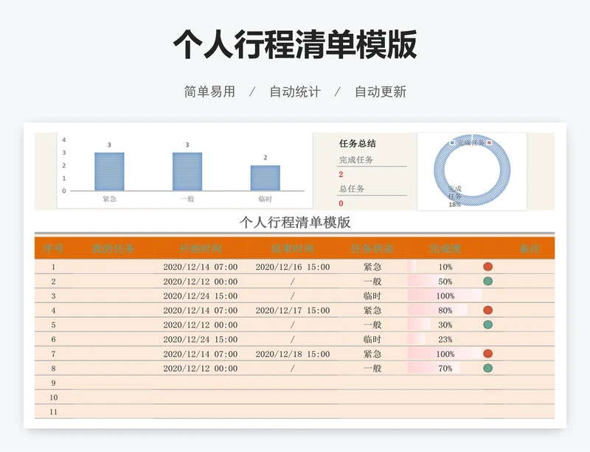Screen dimensions: 590x452
Task: Click the large page heading 个人行程清单模版
Action: click(x=295, y=44)
